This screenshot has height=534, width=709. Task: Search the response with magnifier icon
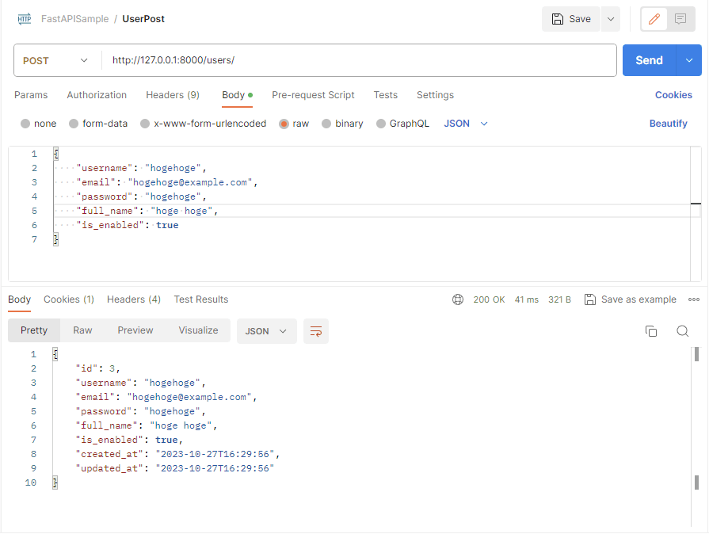coord(682,331)
